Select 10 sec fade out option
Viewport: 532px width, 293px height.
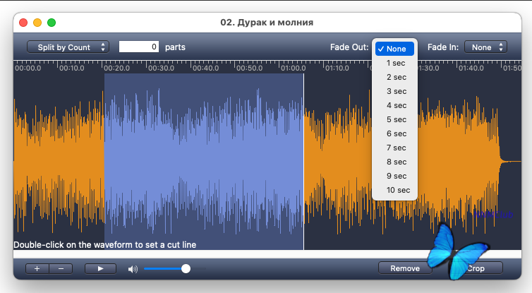(x=398, y=190)
